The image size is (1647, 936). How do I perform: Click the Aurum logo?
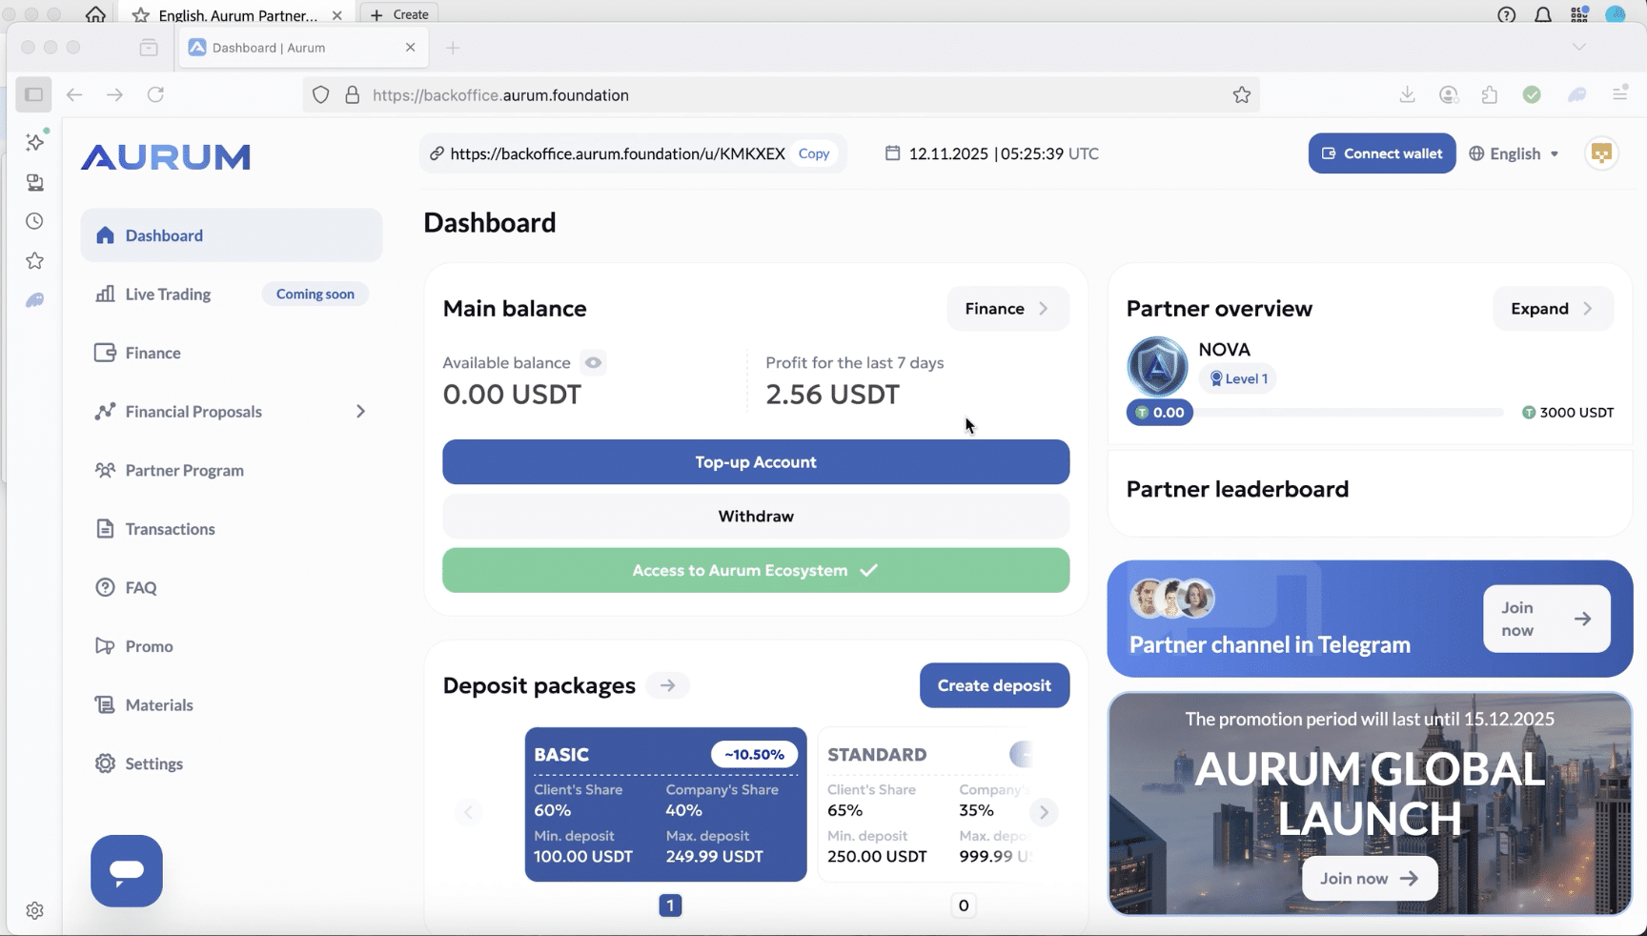(x=166, y=157)
